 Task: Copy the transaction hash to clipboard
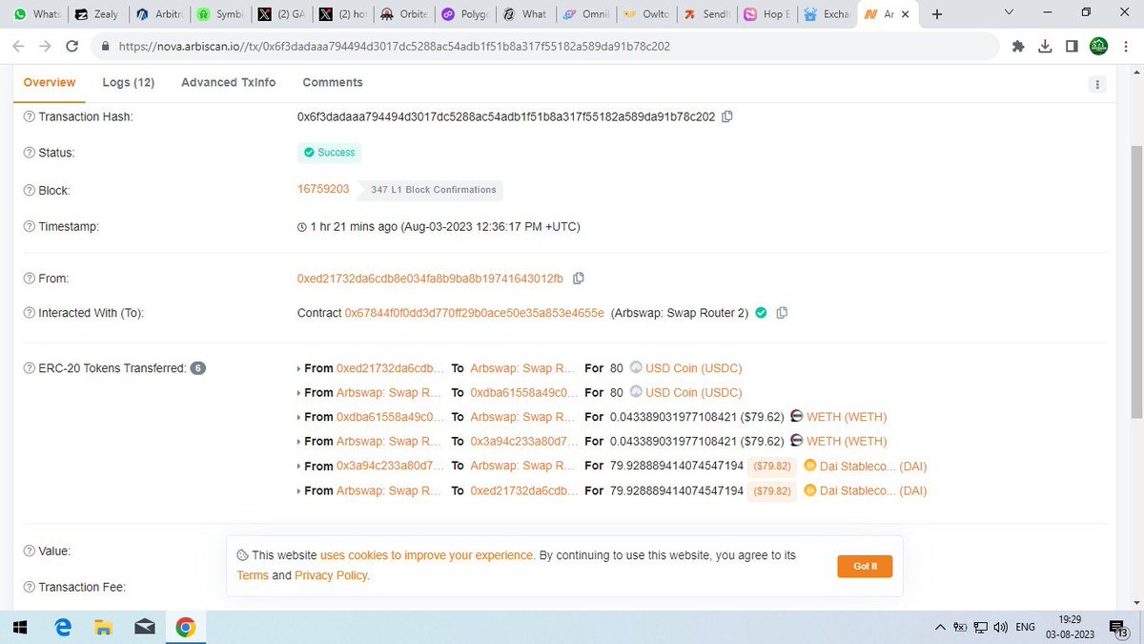tap(727, 116)
